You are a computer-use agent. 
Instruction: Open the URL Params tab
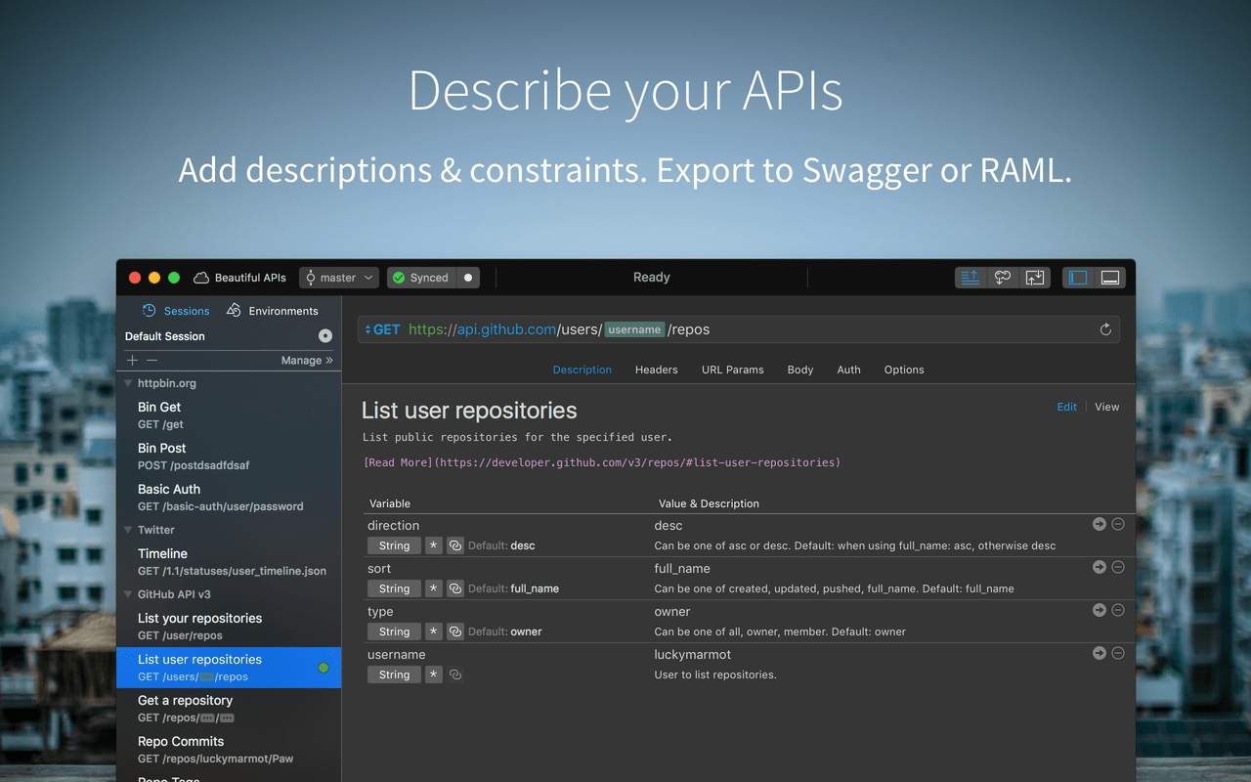point(732,369)
